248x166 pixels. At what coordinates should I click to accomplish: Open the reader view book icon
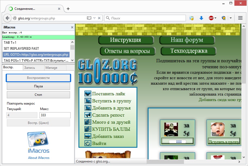click(89, 18)
